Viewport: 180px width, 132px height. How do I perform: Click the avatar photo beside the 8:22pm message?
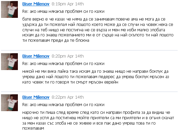(x=9, y=103)
